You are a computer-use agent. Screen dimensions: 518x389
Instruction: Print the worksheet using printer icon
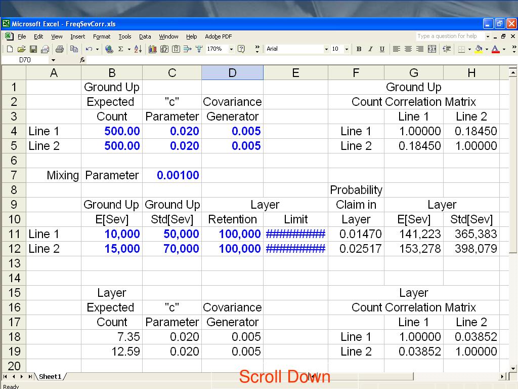(x=60, y=49)
